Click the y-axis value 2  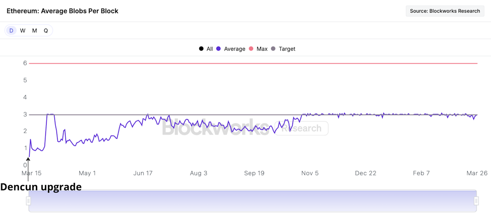pyautogui.click(x=25, y=131)
